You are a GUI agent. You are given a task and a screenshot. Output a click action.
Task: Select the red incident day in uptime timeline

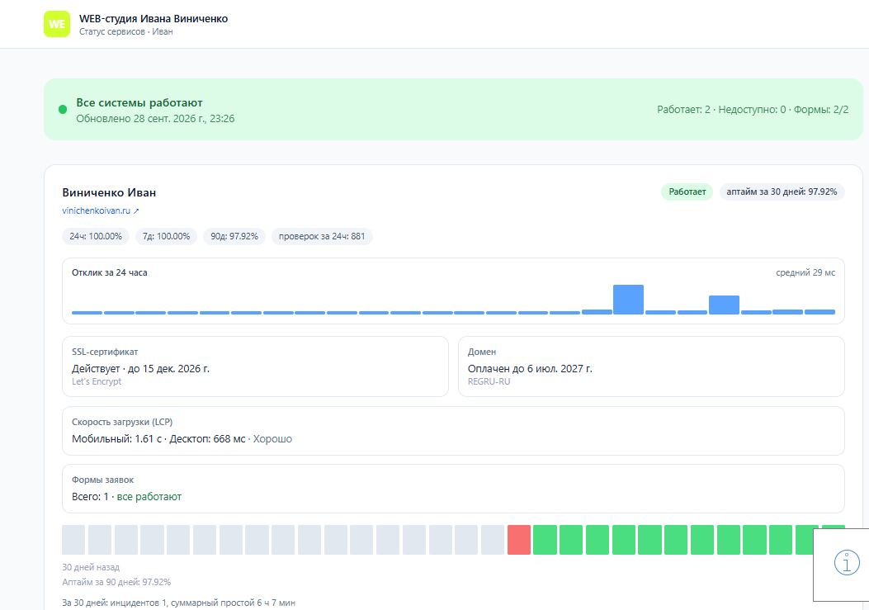tap(519, 540)
